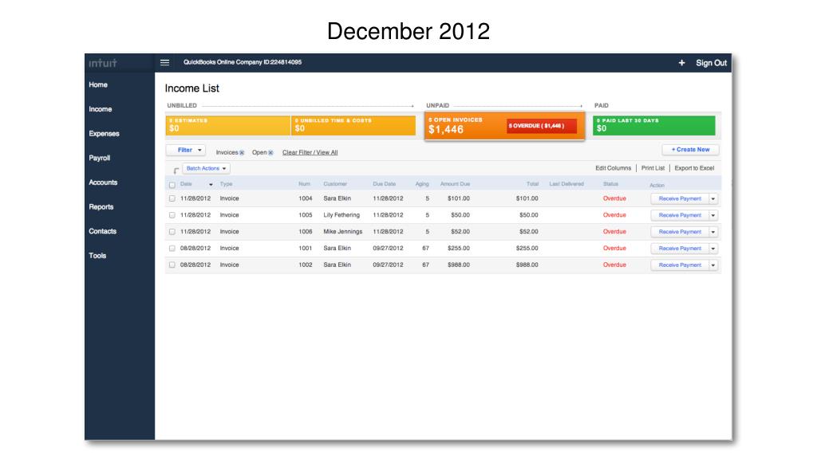The width and height of the screenshot is (817, 459).
Task: Sort by the Status column header
Action: pyautogui.click(x=610, y=184)
